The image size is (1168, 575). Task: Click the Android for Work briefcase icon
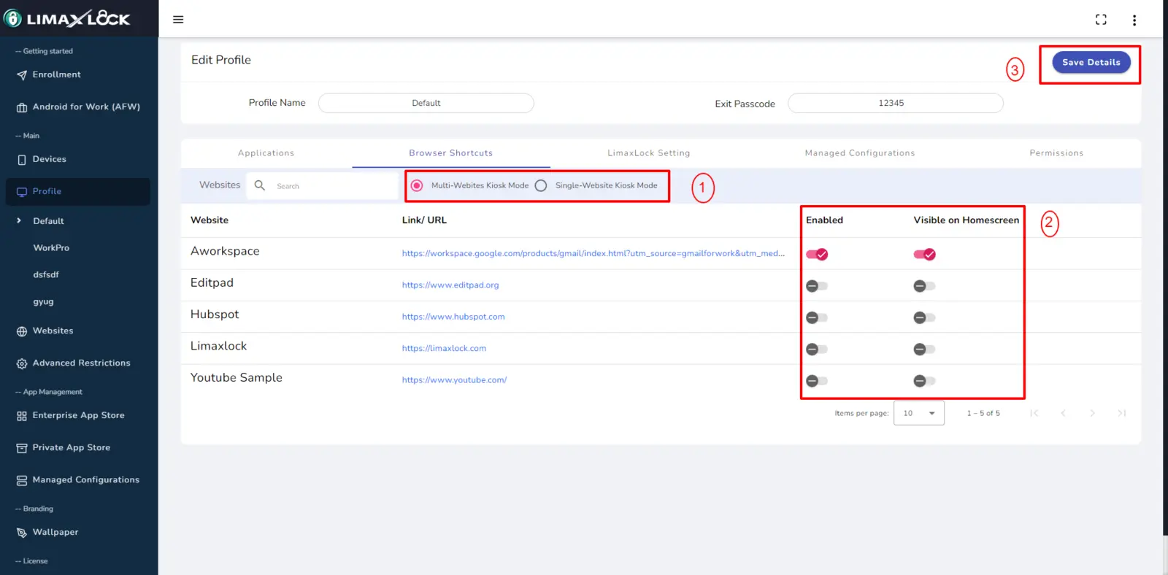coord(22,107)
